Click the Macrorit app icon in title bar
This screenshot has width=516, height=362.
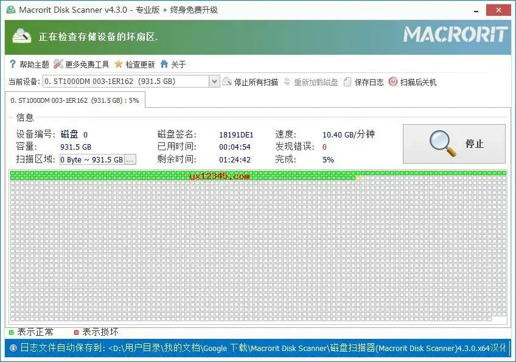pyautogui.click(x=11, y=10)
